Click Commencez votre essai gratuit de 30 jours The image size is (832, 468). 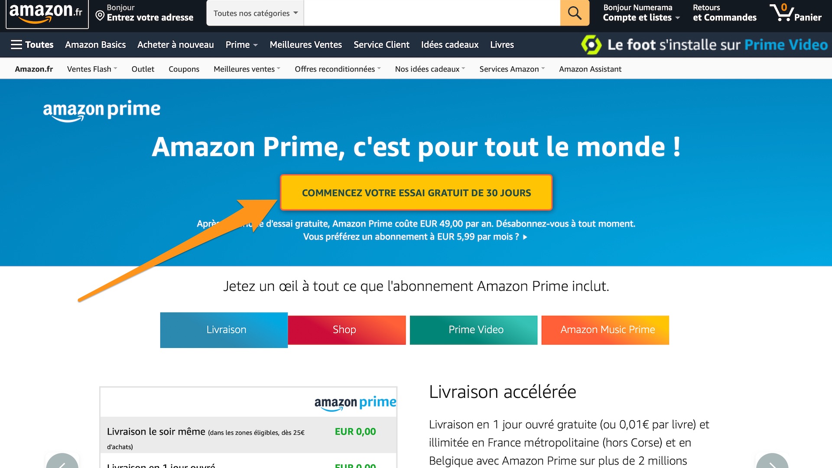(x=416, y=192)
